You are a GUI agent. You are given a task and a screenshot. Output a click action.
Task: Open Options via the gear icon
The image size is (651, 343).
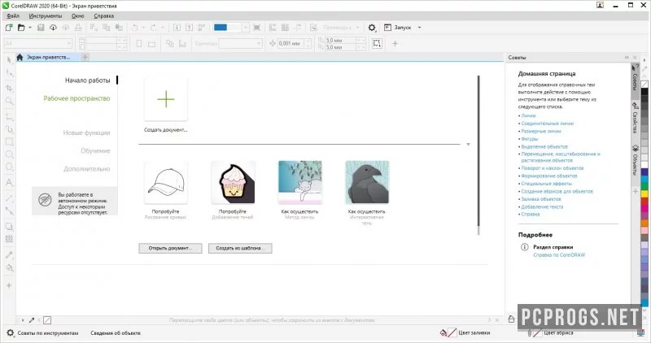(x=372, y=28)
